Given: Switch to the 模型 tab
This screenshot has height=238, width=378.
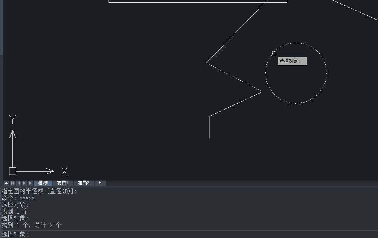Looking at the screenshot, I should [x=43, y=183].
